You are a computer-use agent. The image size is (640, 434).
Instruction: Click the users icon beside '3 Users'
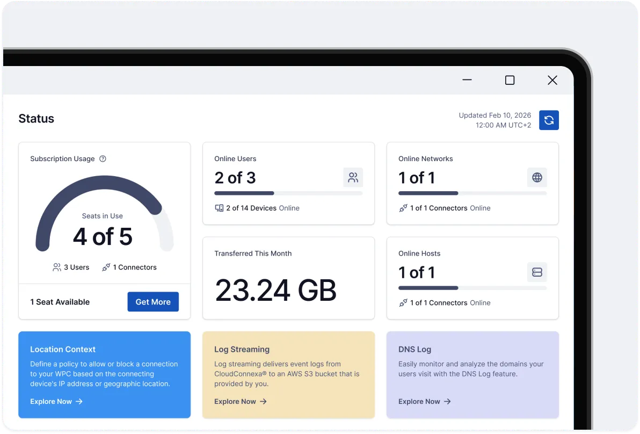(x=56, y=267)
